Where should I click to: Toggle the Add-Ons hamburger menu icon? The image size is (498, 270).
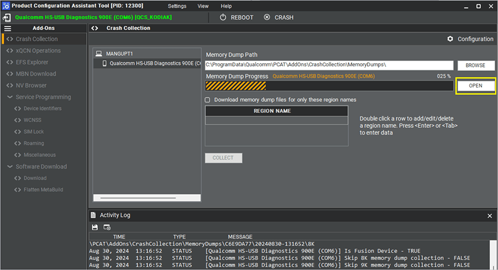tap(8, 28)
